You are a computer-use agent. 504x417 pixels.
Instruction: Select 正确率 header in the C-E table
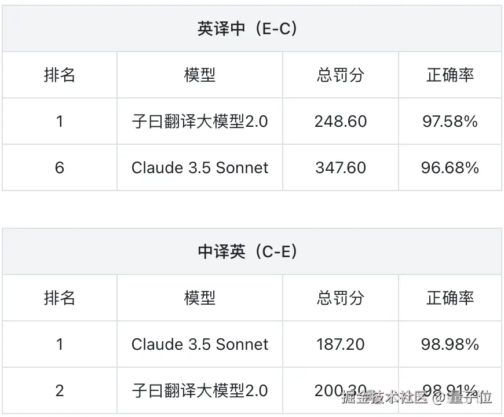(450, 298)
